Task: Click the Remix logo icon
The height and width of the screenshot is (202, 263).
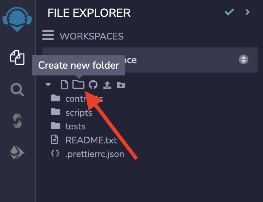Action: pyautogui.click(x=17, y=19)
